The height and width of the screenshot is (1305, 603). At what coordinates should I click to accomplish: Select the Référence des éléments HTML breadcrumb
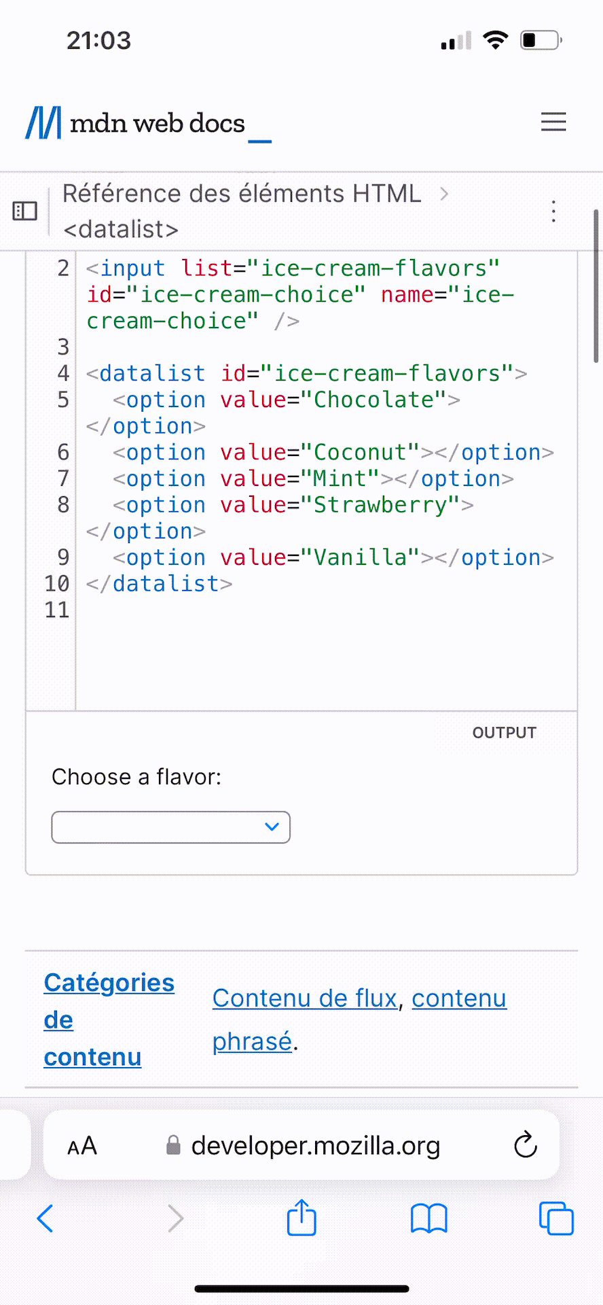(242, 194)
